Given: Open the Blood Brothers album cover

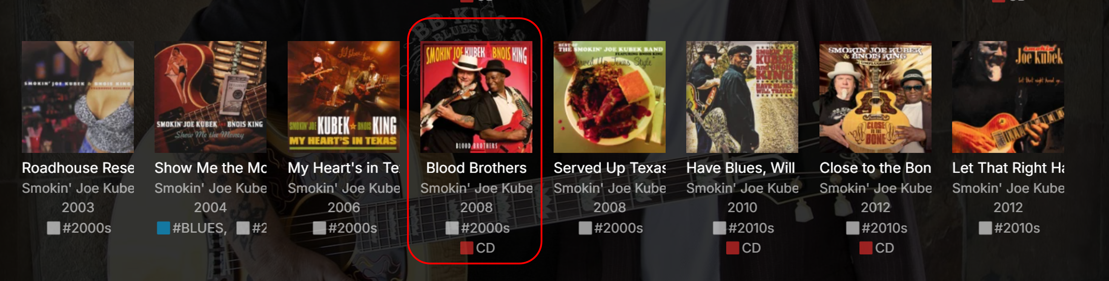Looking at the screenshot, I should click(x=476, y=97).
